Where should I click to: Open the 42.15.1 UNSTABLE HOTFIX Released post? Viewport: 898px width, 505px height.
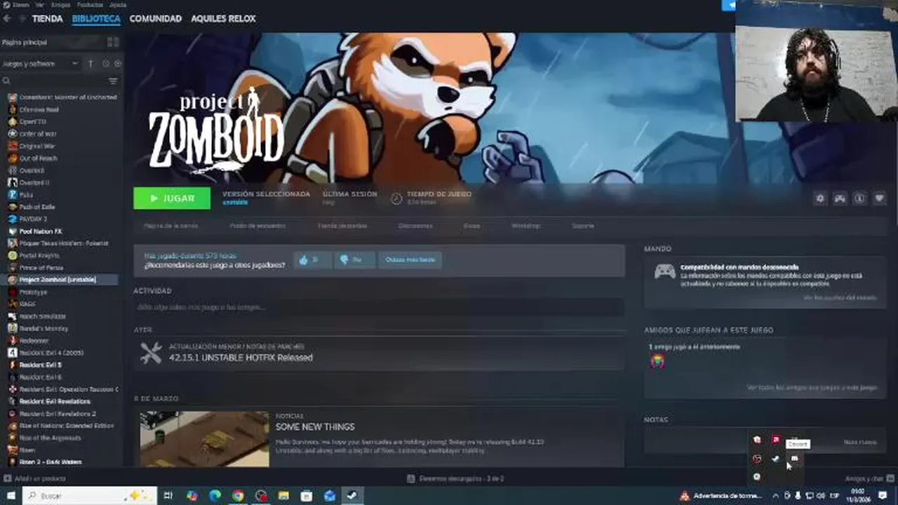click(241, 358)
